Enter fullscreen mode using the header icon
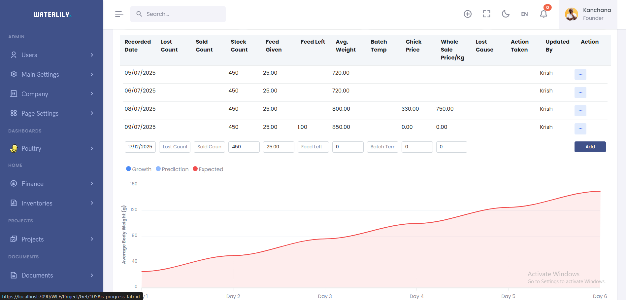The width and height of the screenshot is (626, 300). pyautogui.click(x=486, y=14)
